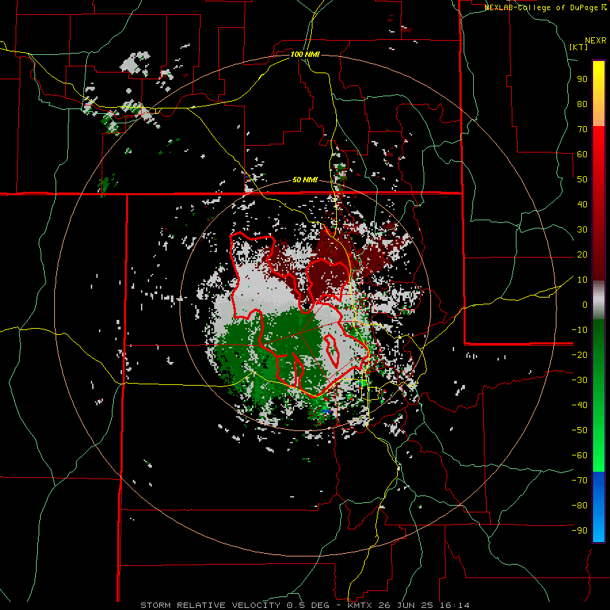
Task: Click the positive "50" scale label
Action: (x=582, y=180)
